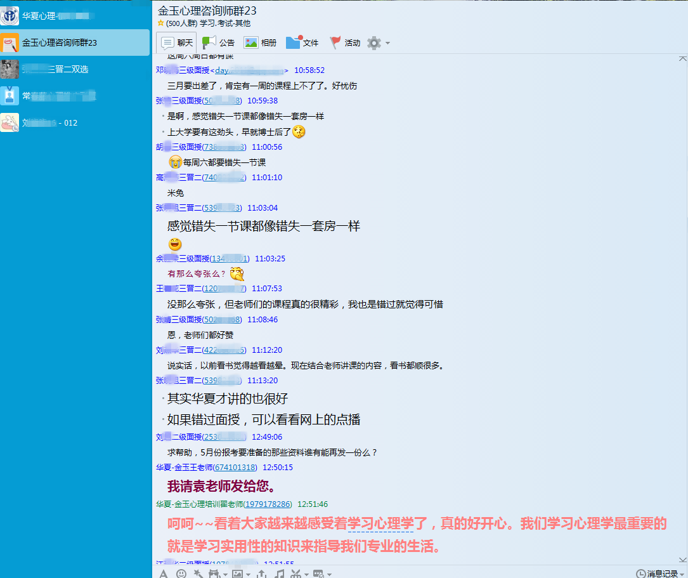Click the group settings gear icon
688x578 pixels.
[x=374, y=43]
